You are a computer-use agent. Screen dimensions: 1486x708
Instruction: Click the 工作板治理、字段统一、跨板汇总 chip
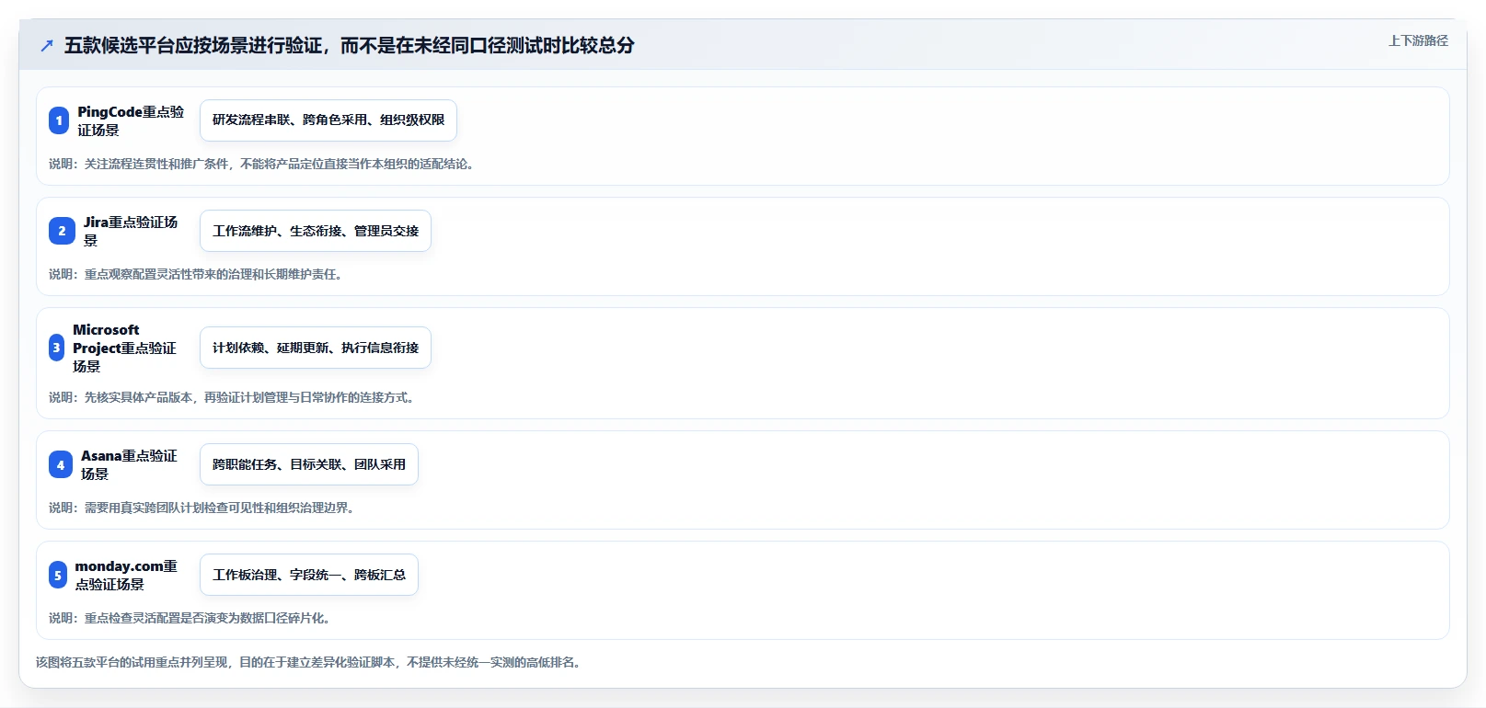point(309,575)
